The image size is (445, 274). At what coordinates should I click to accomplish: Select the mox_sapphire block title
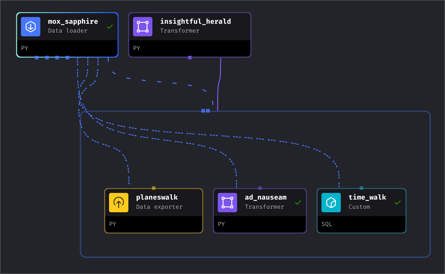click(x=73, y=22)
